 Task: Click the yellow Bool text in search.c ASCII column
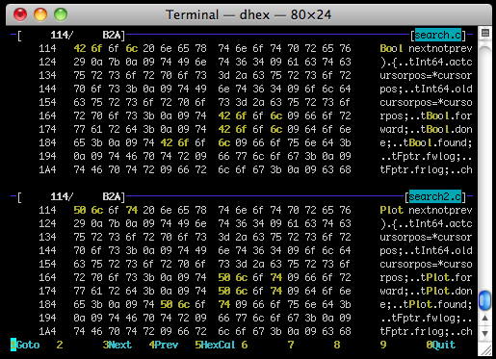[391, 48]
